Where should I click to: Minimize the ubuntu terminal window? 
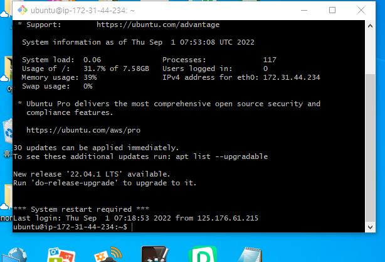[x=304, y=10]
